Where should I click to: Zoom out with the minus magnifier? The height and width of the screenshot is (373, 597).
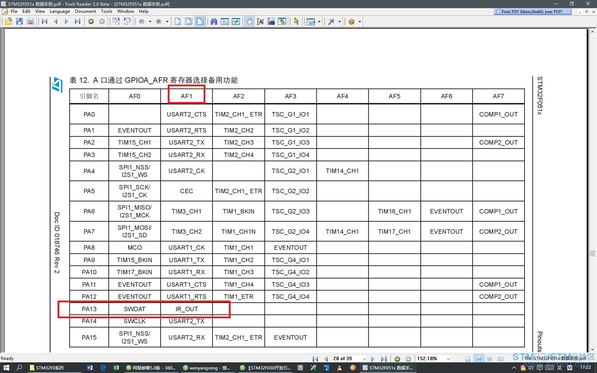point(142,22)
